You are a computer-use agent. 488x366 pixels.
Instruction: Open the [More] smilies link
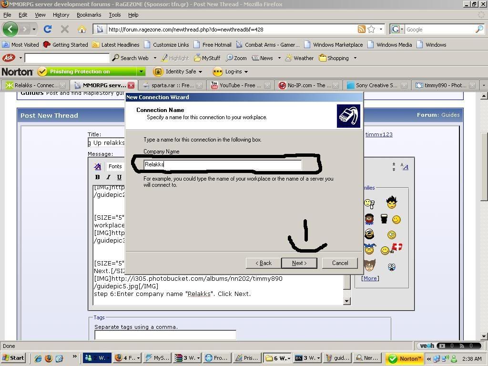(x=370, y=278)
